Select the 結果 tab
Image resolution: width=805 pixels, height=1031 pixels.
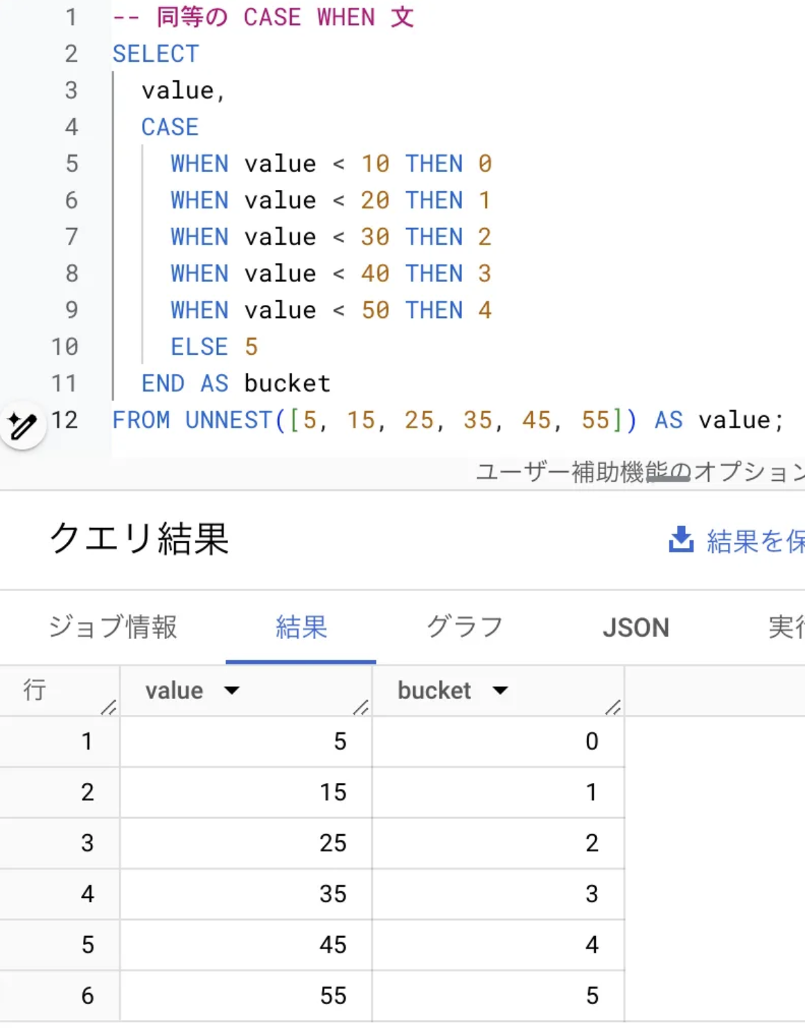301,627
